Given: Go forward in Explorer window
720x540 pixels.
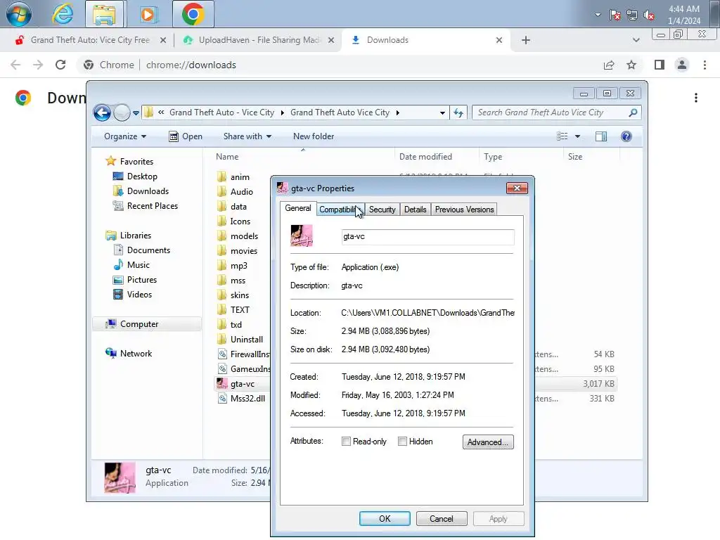Looking at the screenshot, I should (x=122, y=112).
